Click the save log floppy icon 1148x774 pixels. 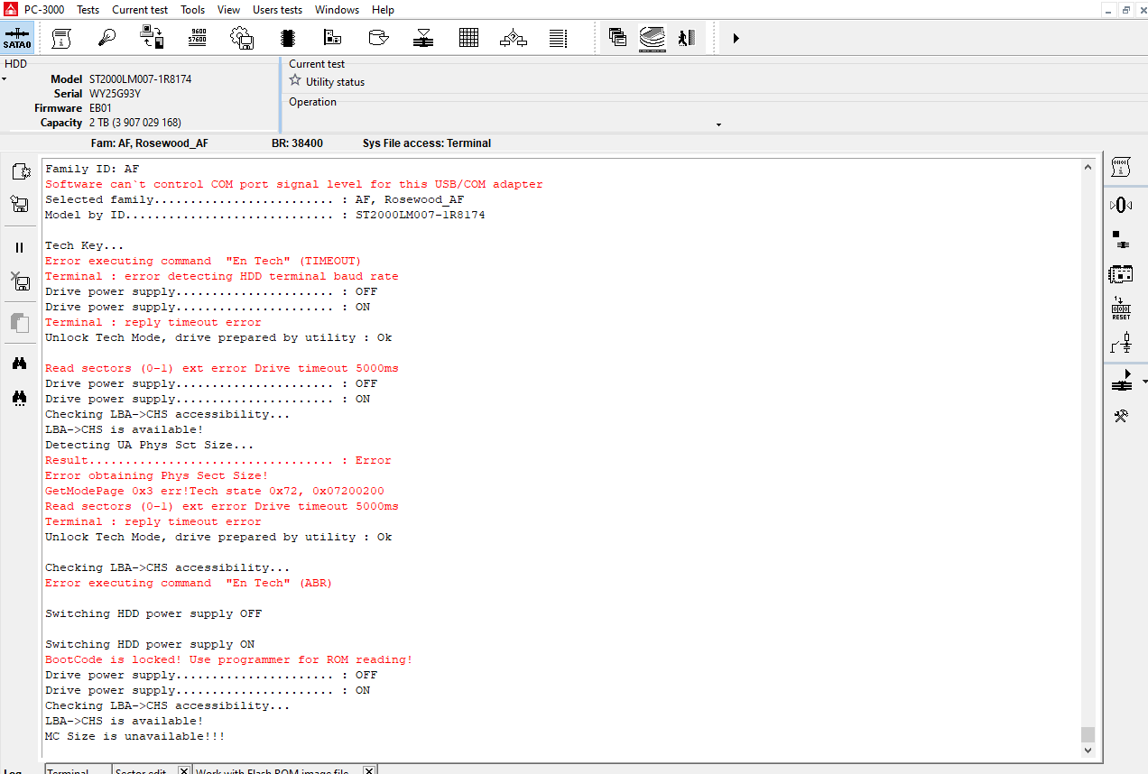[20, 205]
